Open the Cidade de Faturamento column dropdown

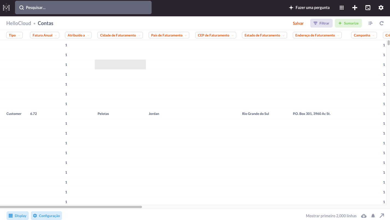point(120,35)
